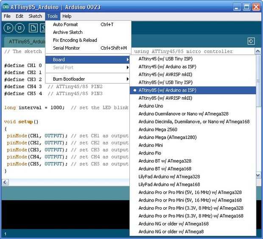Select Arduino Pro Mini (5V, 16 MHz) ATmega168
This screenshot has height=239, width=263.
click(x=193, y=200)
